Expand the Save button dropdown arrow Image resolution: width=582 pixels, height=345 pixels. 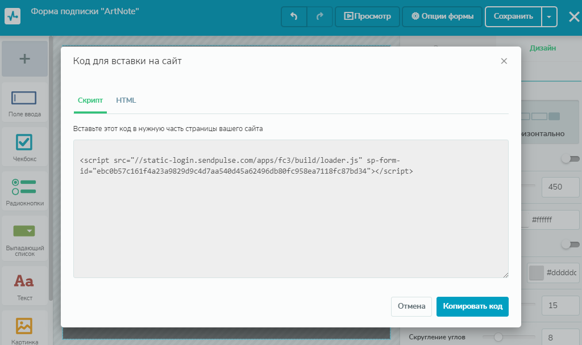pos(549,16)
